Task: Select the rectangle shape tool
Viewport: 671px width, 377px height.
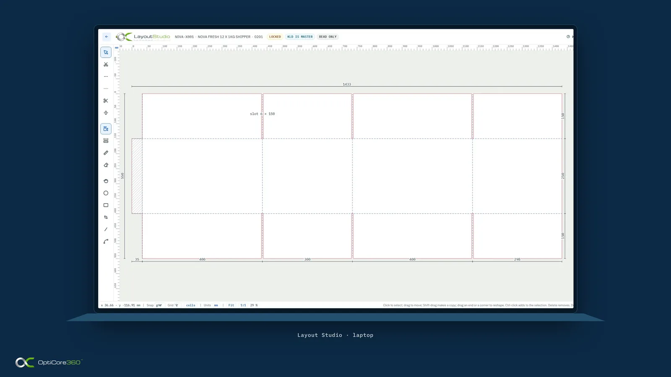Action: [106, 205]
